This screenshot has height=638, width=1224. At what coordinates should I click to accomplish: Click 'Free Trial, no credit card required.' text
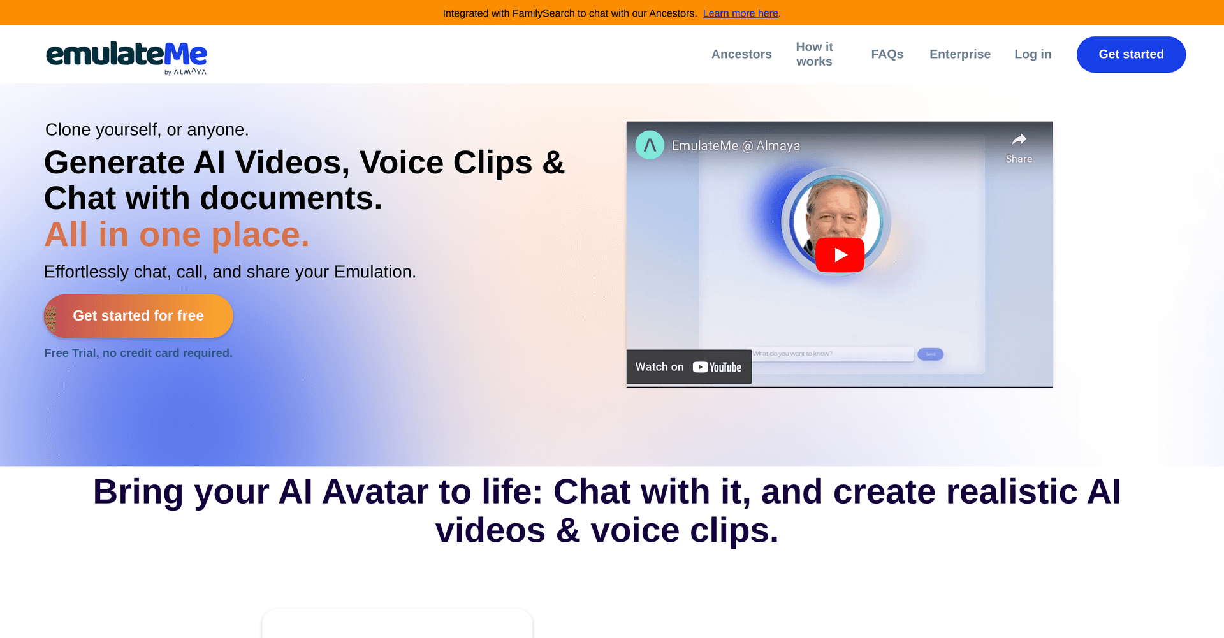(138, 353)
